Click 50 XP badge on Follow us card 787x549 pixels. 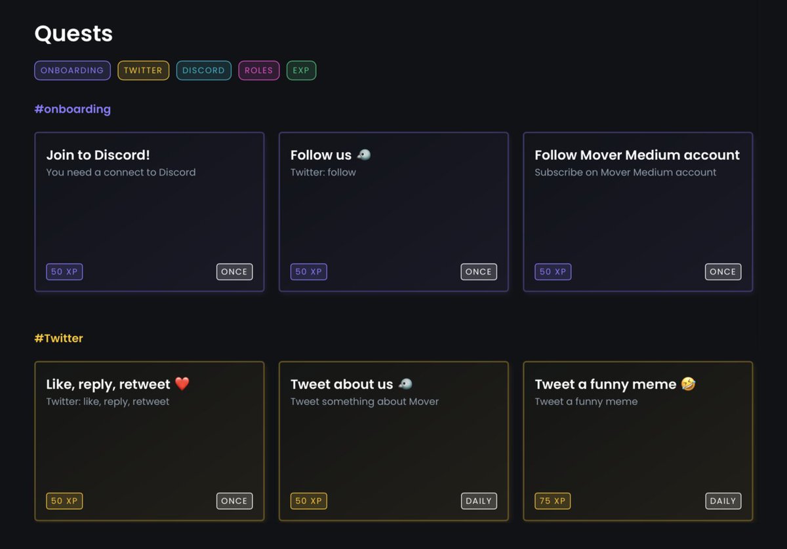pos(309,272)
